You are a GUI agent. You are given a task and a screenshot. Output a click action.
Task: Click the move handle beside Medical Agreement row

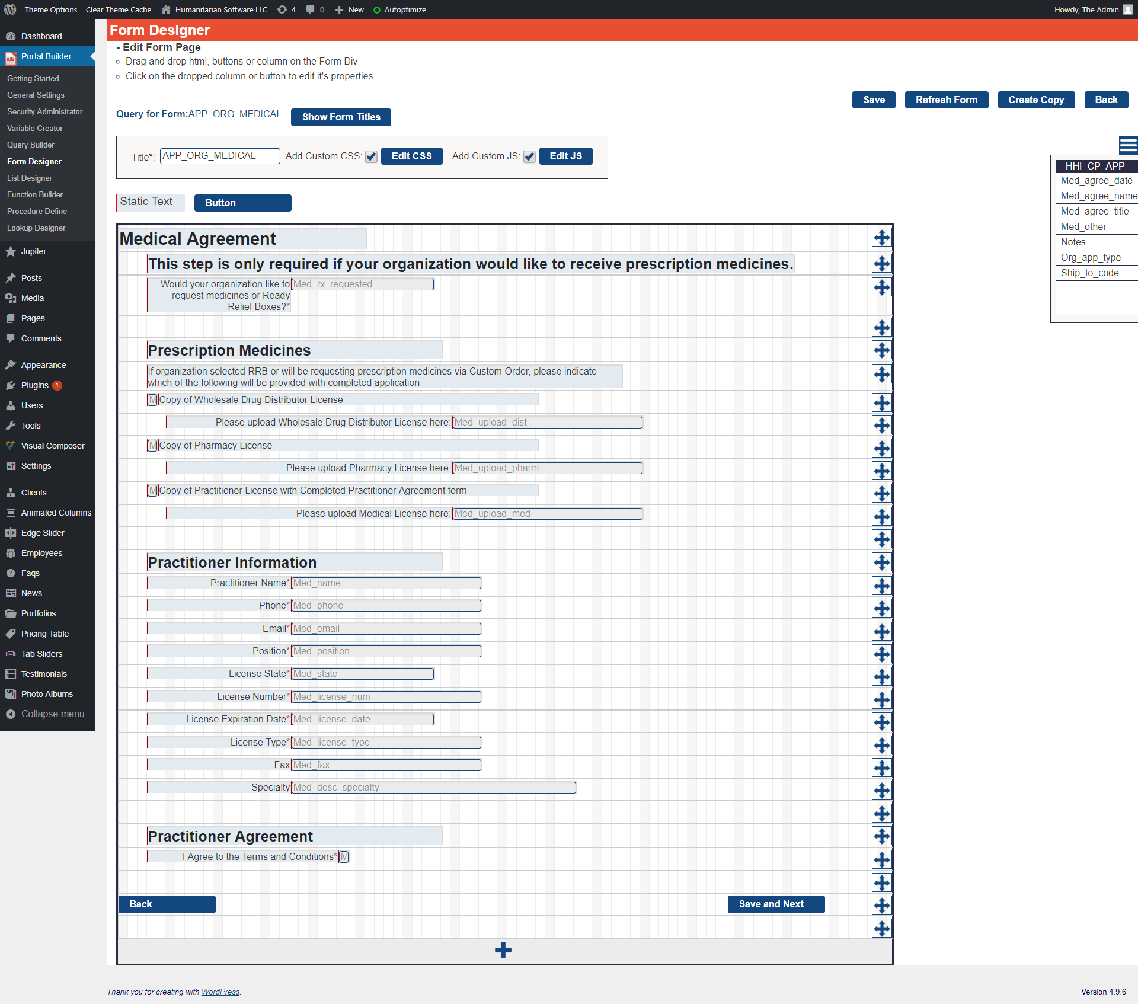click(x=881, y=238)
